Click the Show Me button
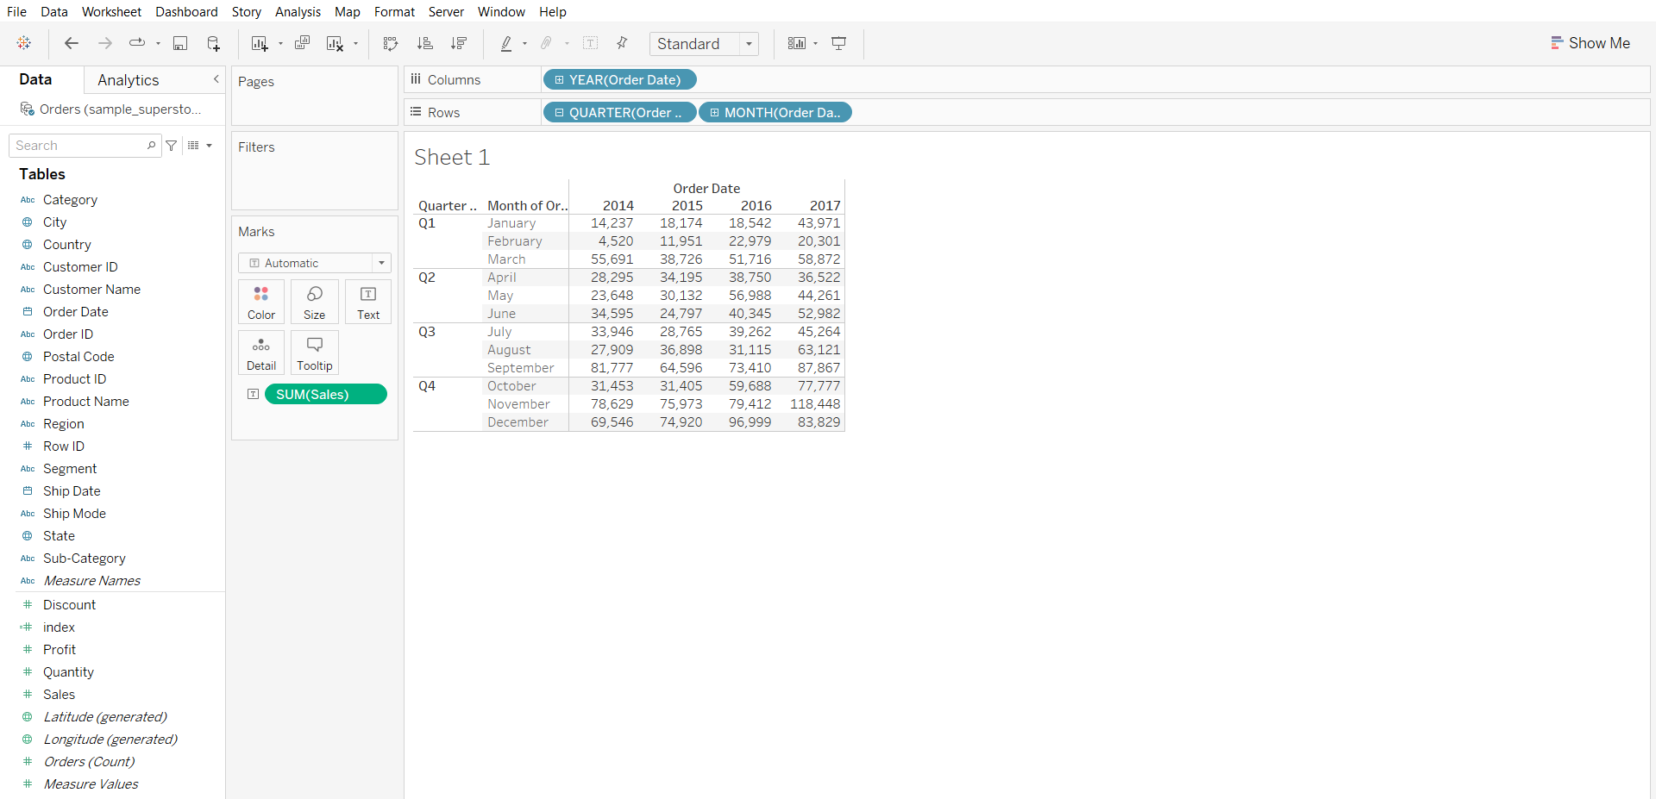This screenshot has width=1656, height=799. 1590,43
